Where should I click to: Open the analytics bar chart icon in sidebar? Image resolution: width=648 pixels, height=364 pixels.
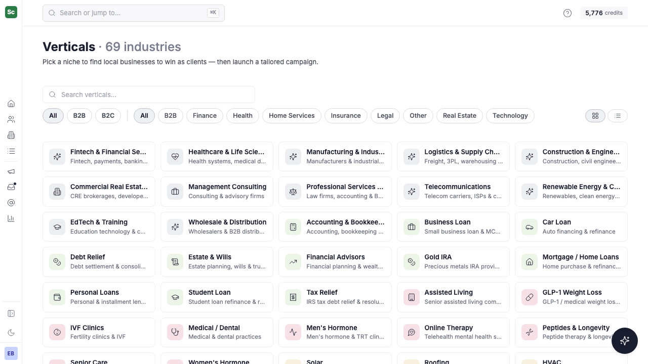coord(11,218)
